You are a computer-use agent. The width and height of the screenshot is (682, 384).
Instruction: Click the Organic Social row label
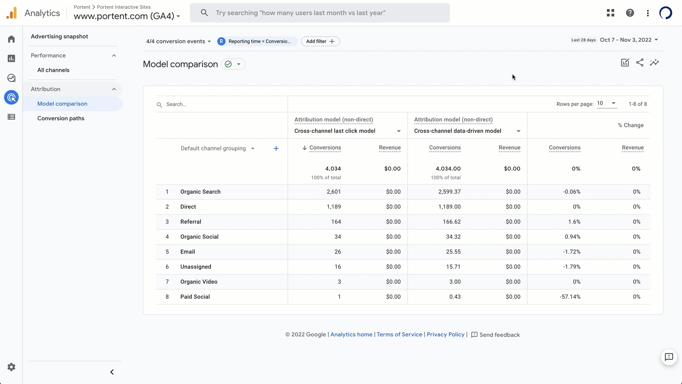point(199,237)
